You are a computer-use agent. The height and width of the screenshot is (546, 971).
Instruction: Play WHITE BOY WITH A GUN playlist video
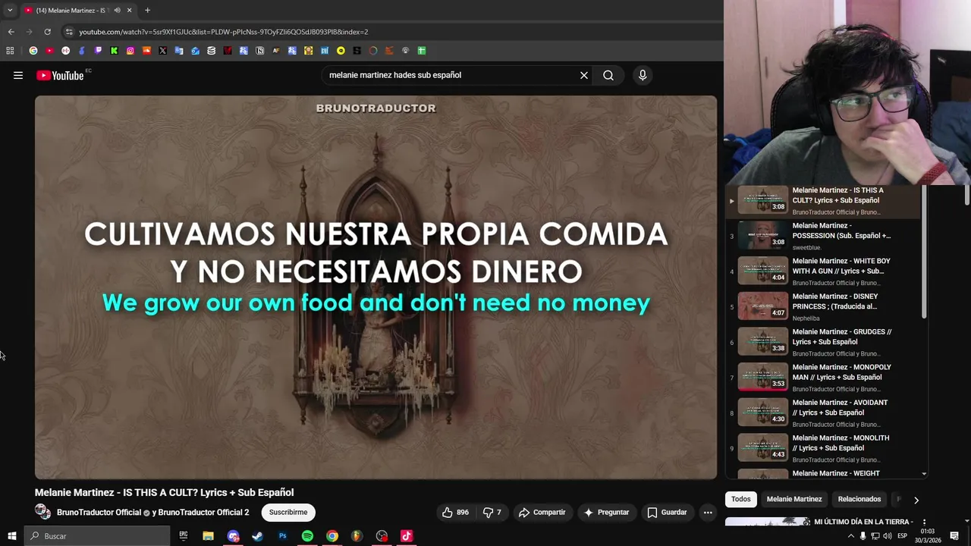(x=825, y=271)
